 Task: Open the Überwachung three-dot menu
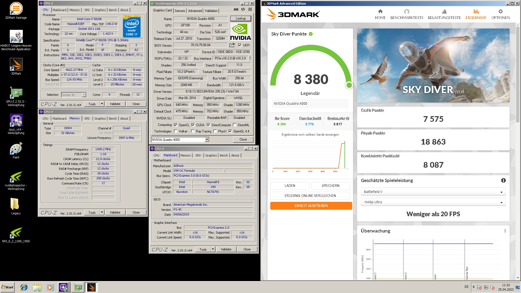(x=505, y=231)
